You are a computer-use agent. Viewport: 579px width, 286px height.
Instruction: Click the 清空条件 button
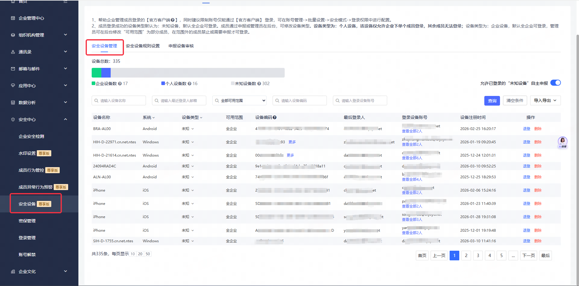point(515,100)
